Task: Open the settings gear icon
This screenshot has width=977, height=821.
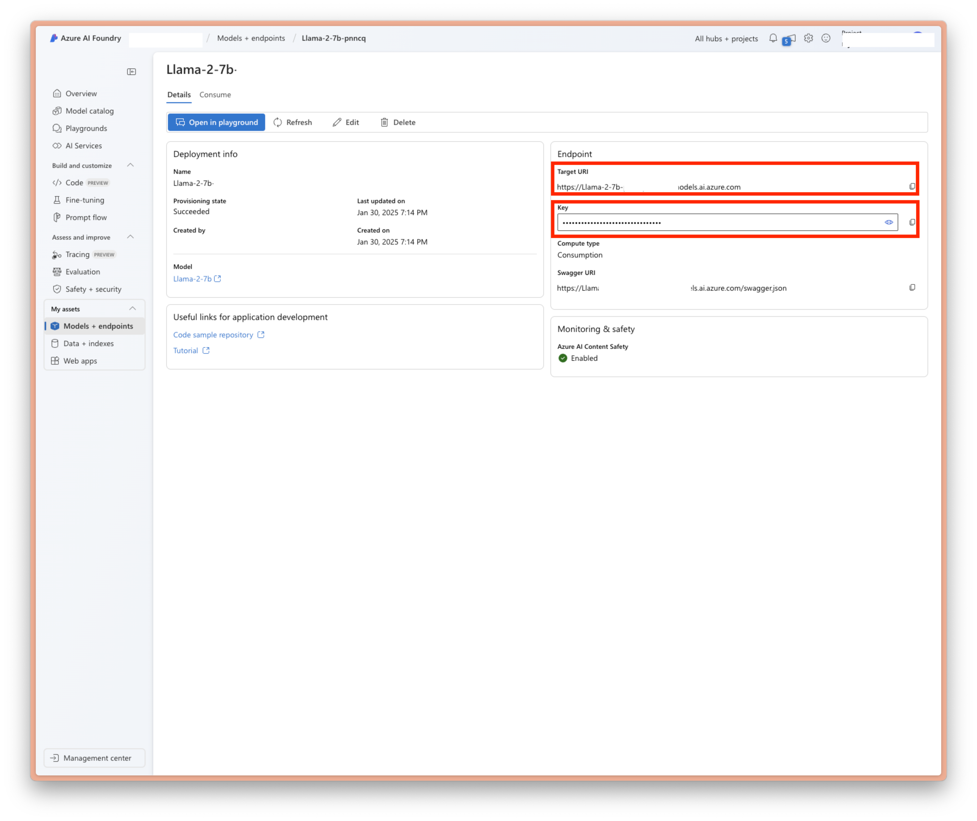Action: coord(809,38)
